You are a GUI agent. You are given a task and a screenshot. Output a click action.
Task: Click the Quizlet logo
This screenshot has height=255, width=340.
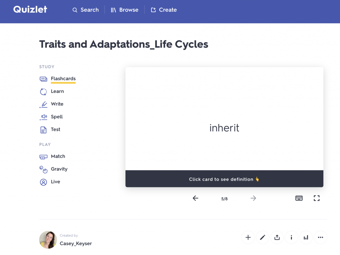tap(30, 10)
